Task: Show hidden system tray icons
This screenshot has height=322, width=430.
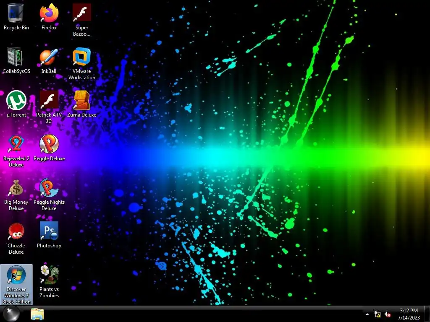Action: 367,314
